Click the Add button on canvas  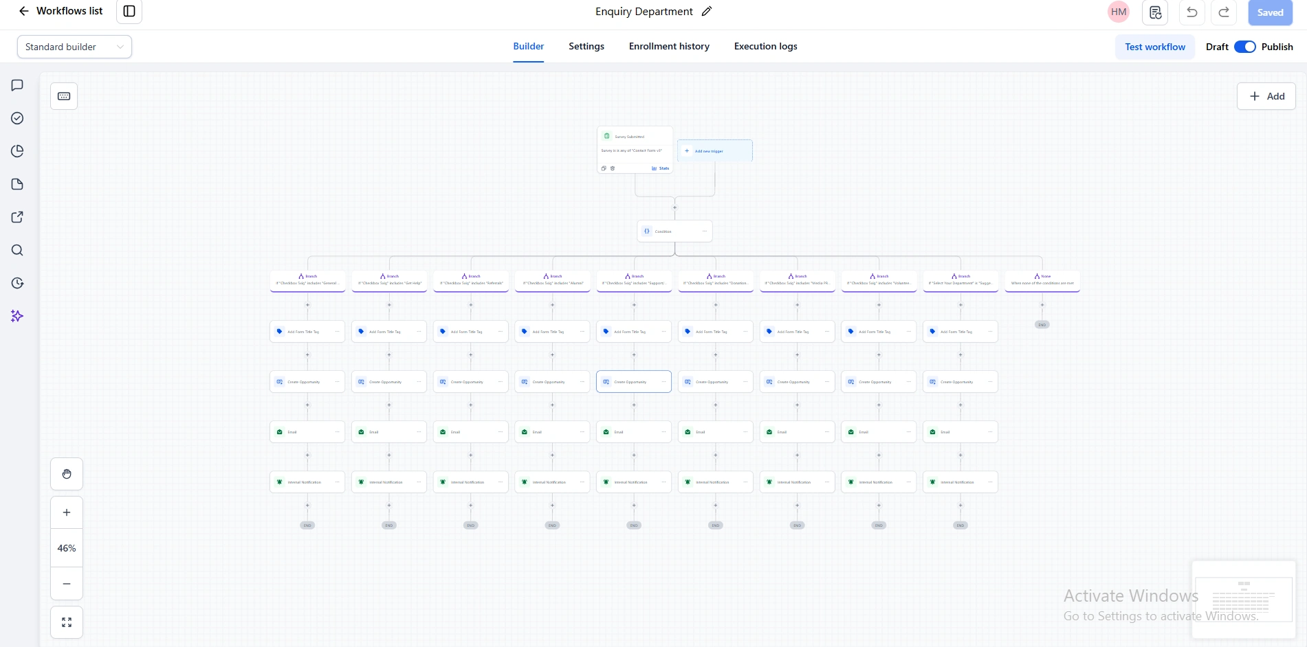tap(1266, 96)
